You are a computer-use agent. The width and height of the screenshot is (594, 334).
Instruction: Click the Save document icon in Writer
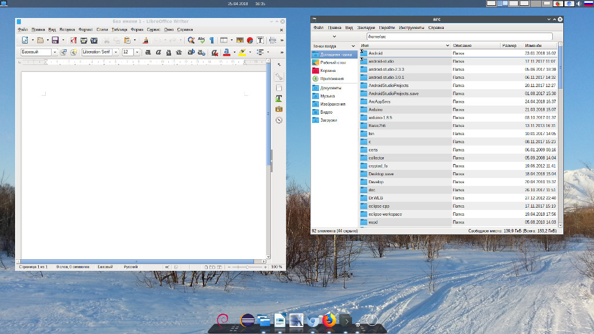[55, 40]
